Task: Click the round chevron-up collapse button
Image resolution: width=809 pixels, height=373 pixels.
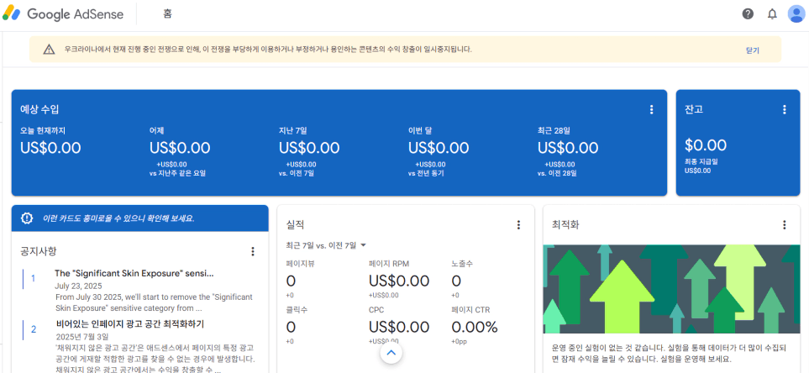Action: click(390, 354)
